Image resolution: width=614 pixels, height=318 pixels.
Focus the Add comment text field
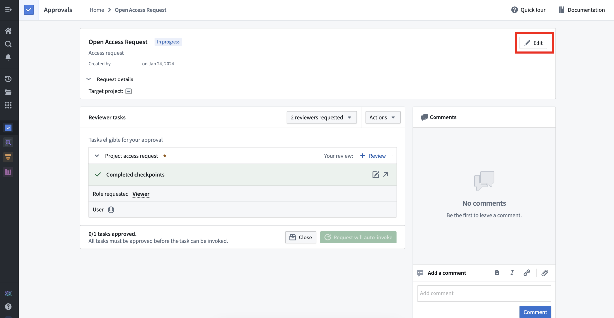click(484, 293)
